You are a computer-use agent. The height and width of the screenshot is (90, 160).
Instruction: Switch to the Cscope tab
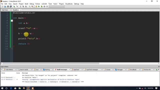108,69
